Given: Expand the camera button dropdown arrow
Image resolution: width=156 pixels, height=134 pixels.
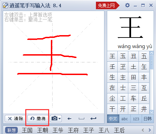Looking at the screenshot, I should pyautogui.click(x=59, y=119).
